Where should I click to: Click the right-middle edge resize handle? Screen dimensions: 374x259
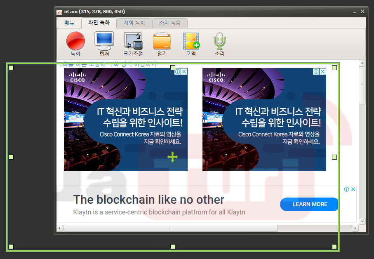pyautogui.click(x=334, y=157)
